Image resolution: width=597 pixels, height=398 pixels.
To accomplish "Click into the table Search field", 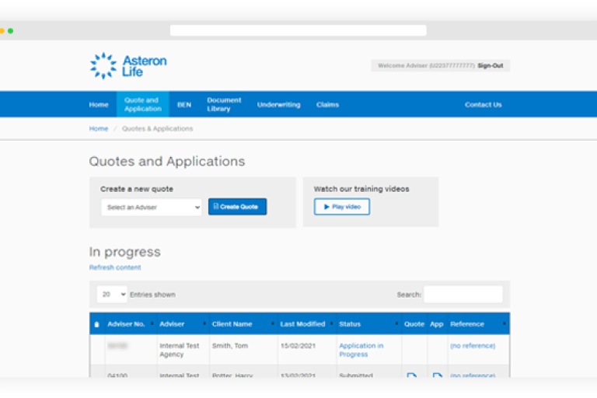I will tap(463, 295).
